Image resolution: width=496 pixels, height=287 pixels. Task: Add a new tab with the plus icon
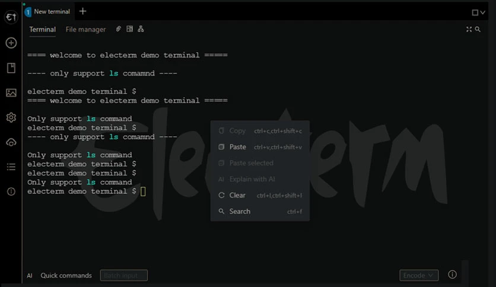click(x=82, y=11)
